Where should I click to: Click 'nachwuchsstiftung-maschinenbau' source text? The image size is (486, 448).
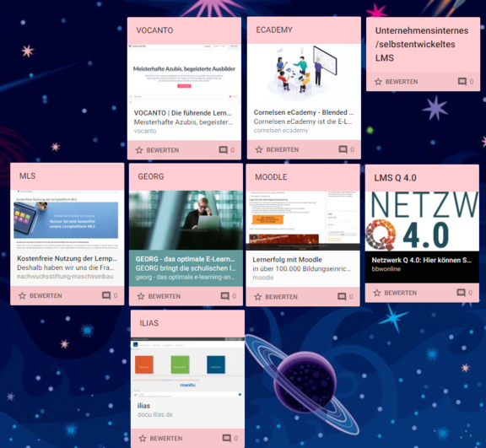click(65, 277)
